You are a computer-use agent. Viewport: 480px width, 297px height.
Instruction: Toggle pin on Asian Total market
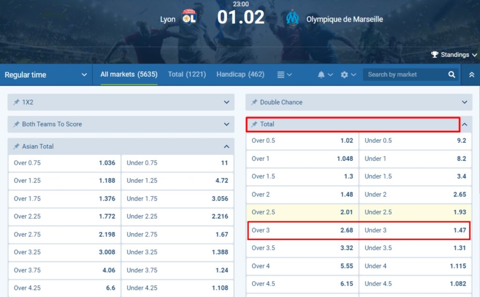16,147
